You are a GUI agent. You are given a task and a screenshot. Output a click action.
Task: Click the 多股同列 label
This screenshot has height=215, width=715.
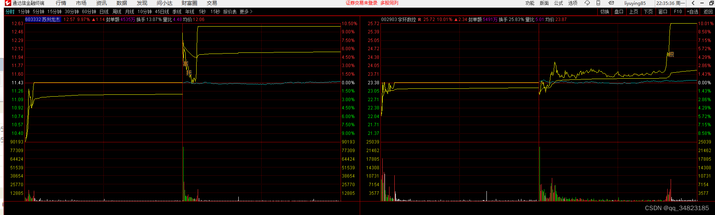point(389,3)
